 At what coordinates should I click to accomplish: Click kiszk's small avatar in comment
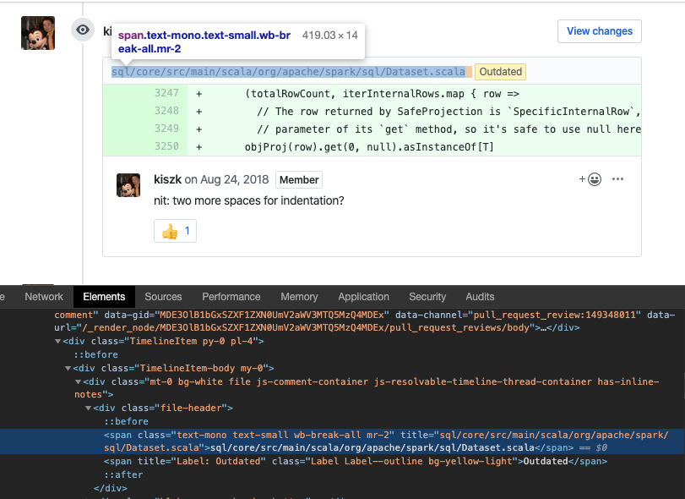pyautogui.click(x=128, y=185)
